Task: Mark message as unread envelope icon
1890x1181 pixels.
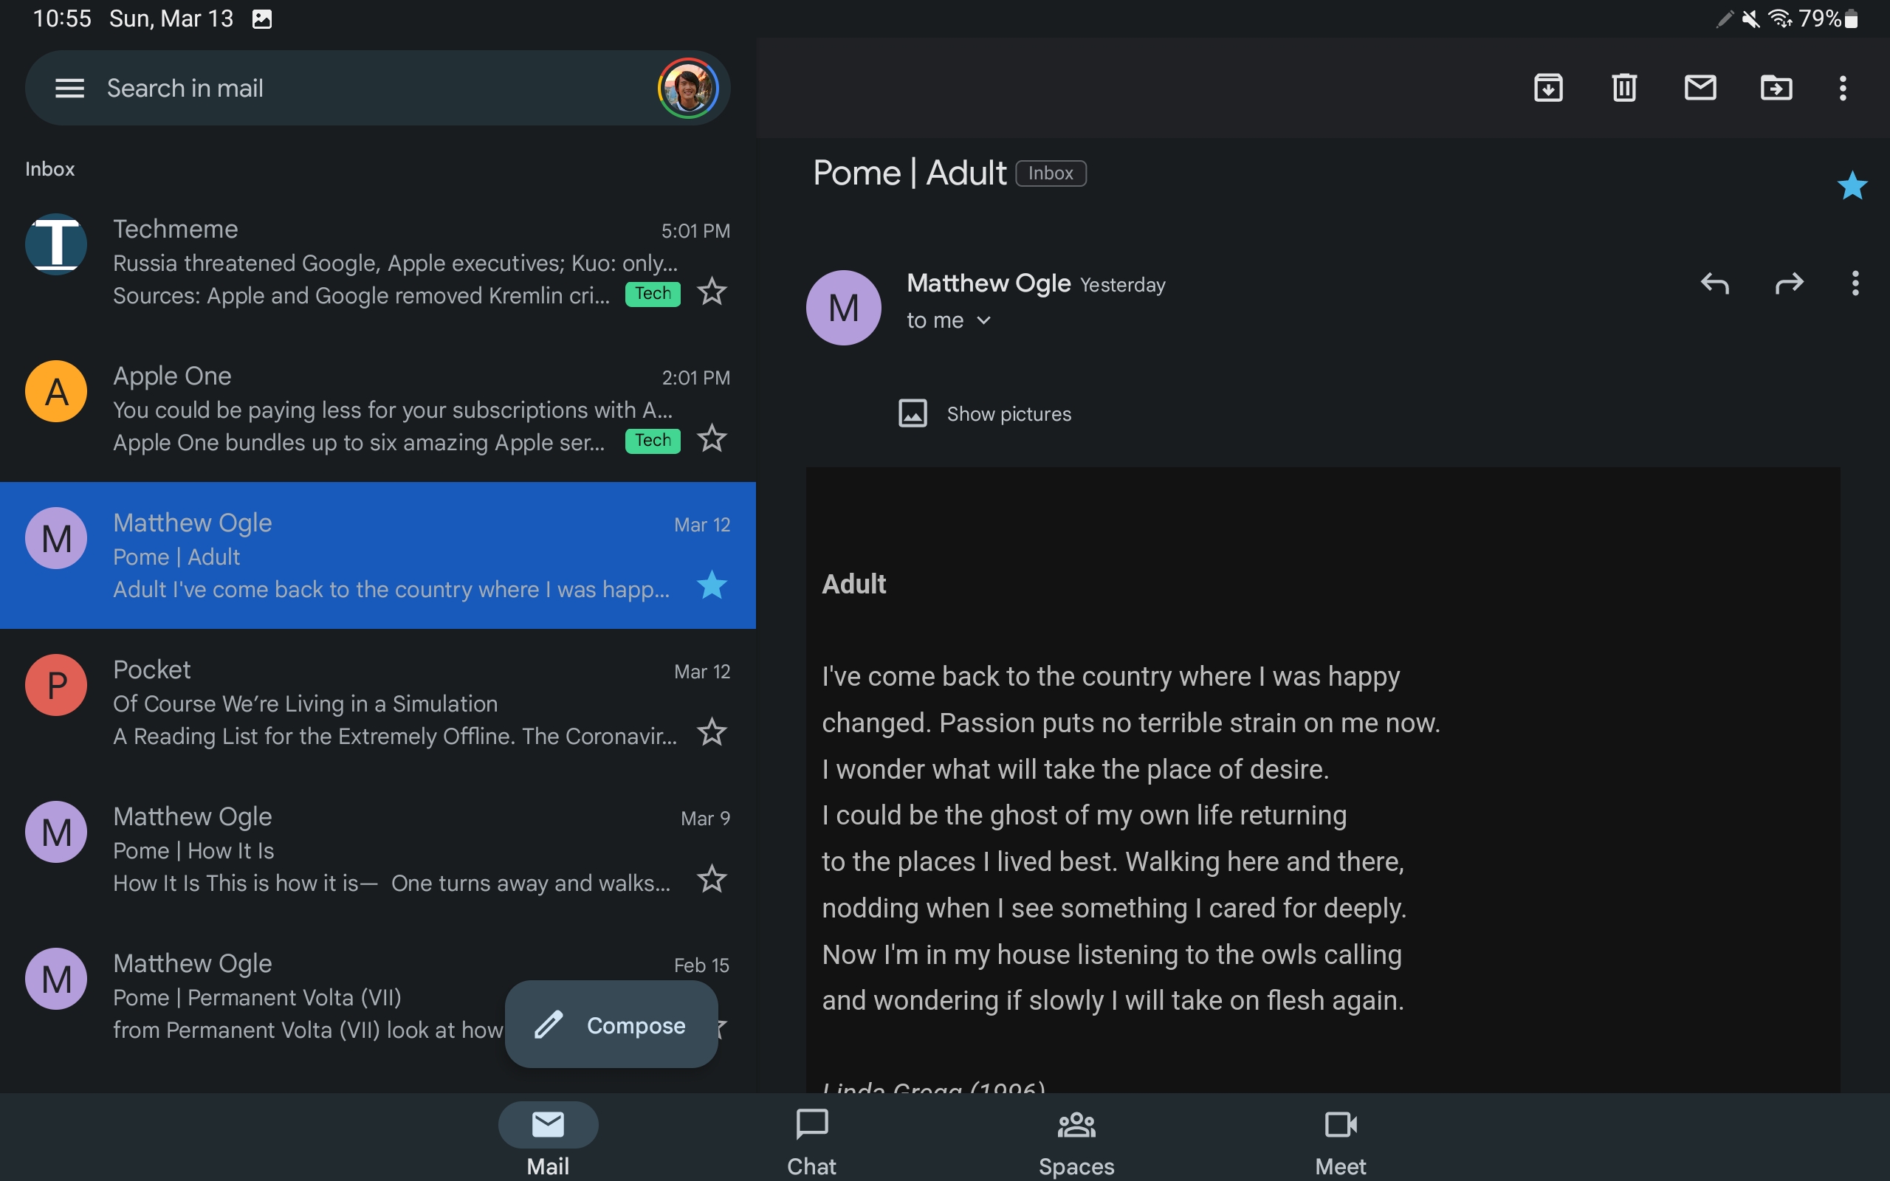Action: click(x=1700, y=88)
